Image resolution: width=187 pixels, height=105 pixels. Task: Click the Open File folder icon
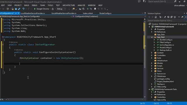click(13, 9)
